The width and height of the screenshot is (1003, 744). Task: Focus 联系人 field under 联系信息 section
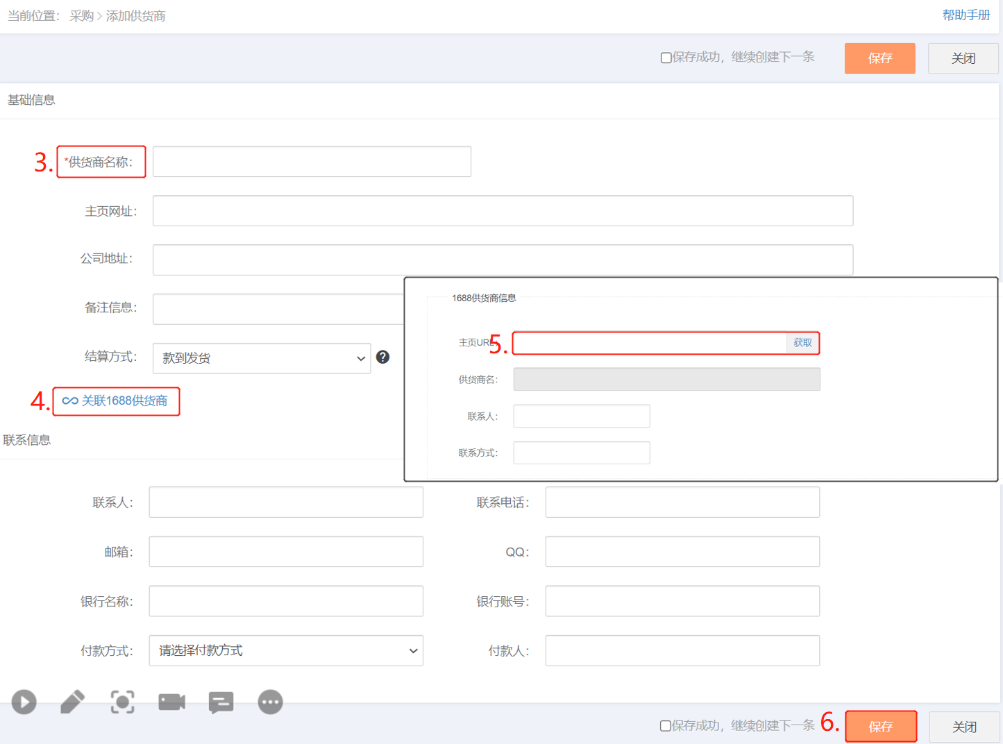coord(286,502)
